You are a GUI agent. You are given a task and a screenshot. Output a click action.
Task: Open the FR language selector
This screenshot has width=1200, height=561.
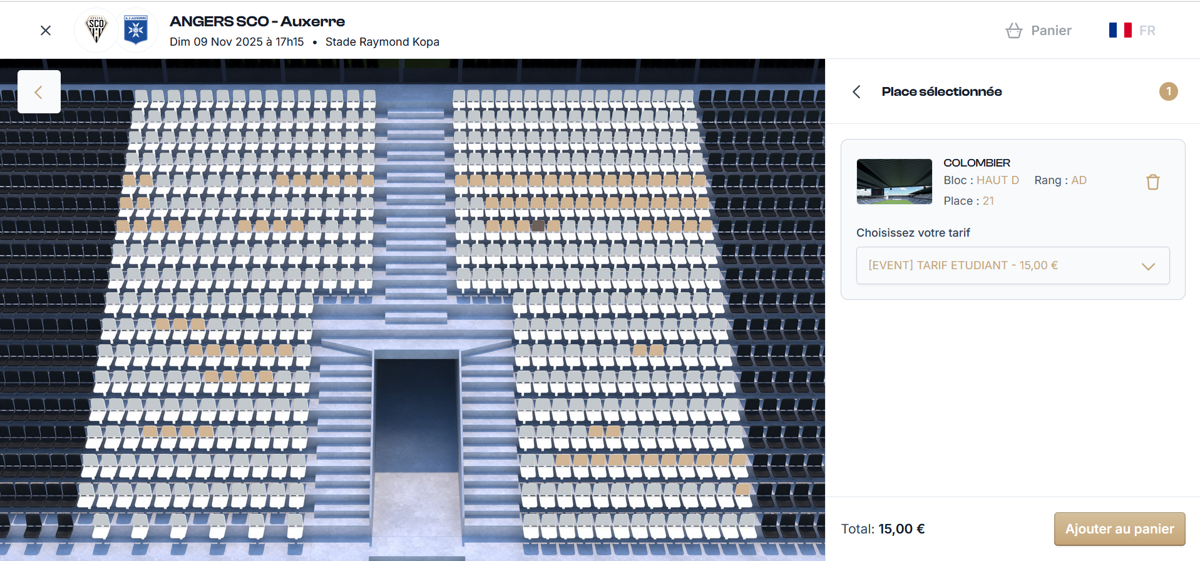(x=1147, y=31)
